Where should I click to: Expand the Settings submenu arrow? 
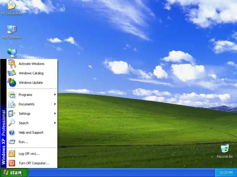pos(55,114)
